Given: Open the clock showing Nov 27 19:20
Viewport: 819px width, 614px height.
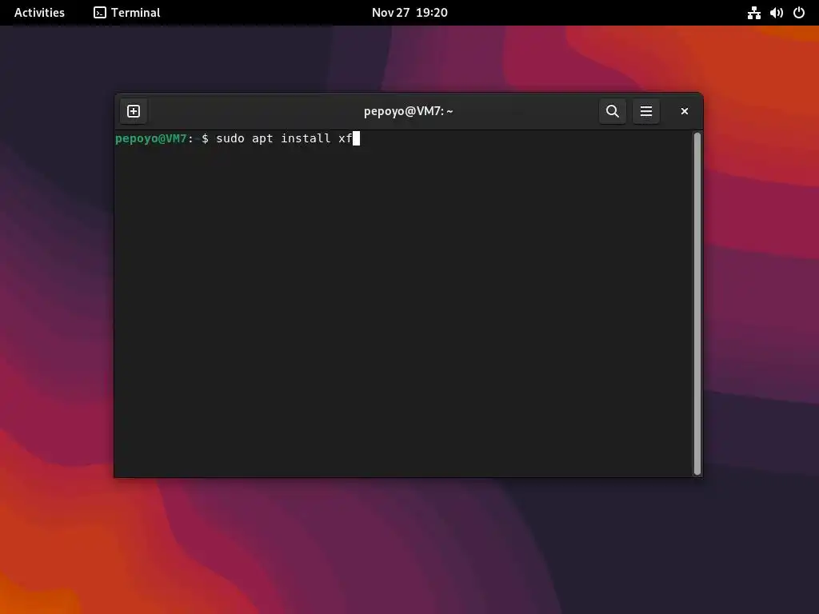Looking at the screenshot, I should point(409,13).
